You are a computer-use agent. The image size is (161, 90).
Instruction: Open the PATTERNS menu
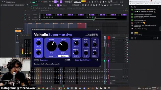(x=10, y=5)
